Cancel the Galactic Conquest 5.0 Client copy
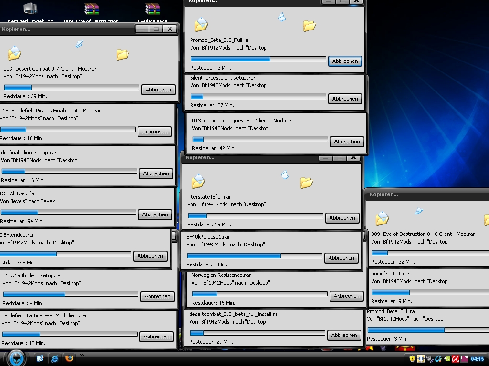The image size is (489, 366). point(347,142)
